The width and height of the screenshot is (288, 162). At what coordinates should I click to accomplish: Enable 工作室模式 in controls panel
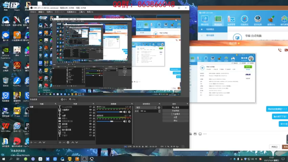(x=175, y=114)
